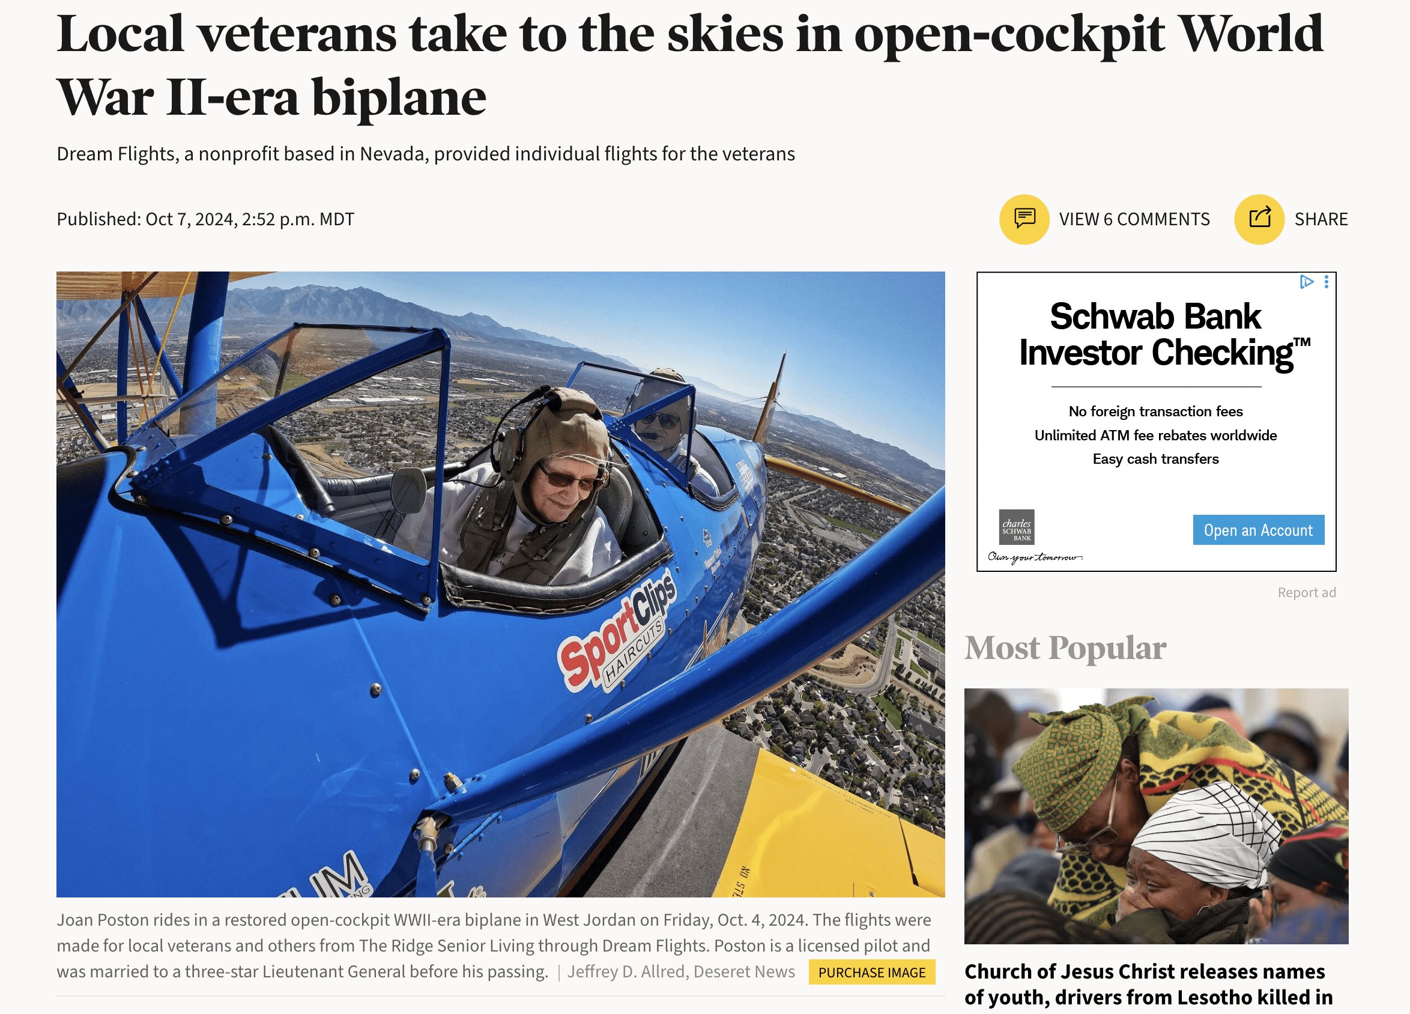This screenshot has width=1410, height=1014.
Task: Click the published date line
Action: click(205, 219)
